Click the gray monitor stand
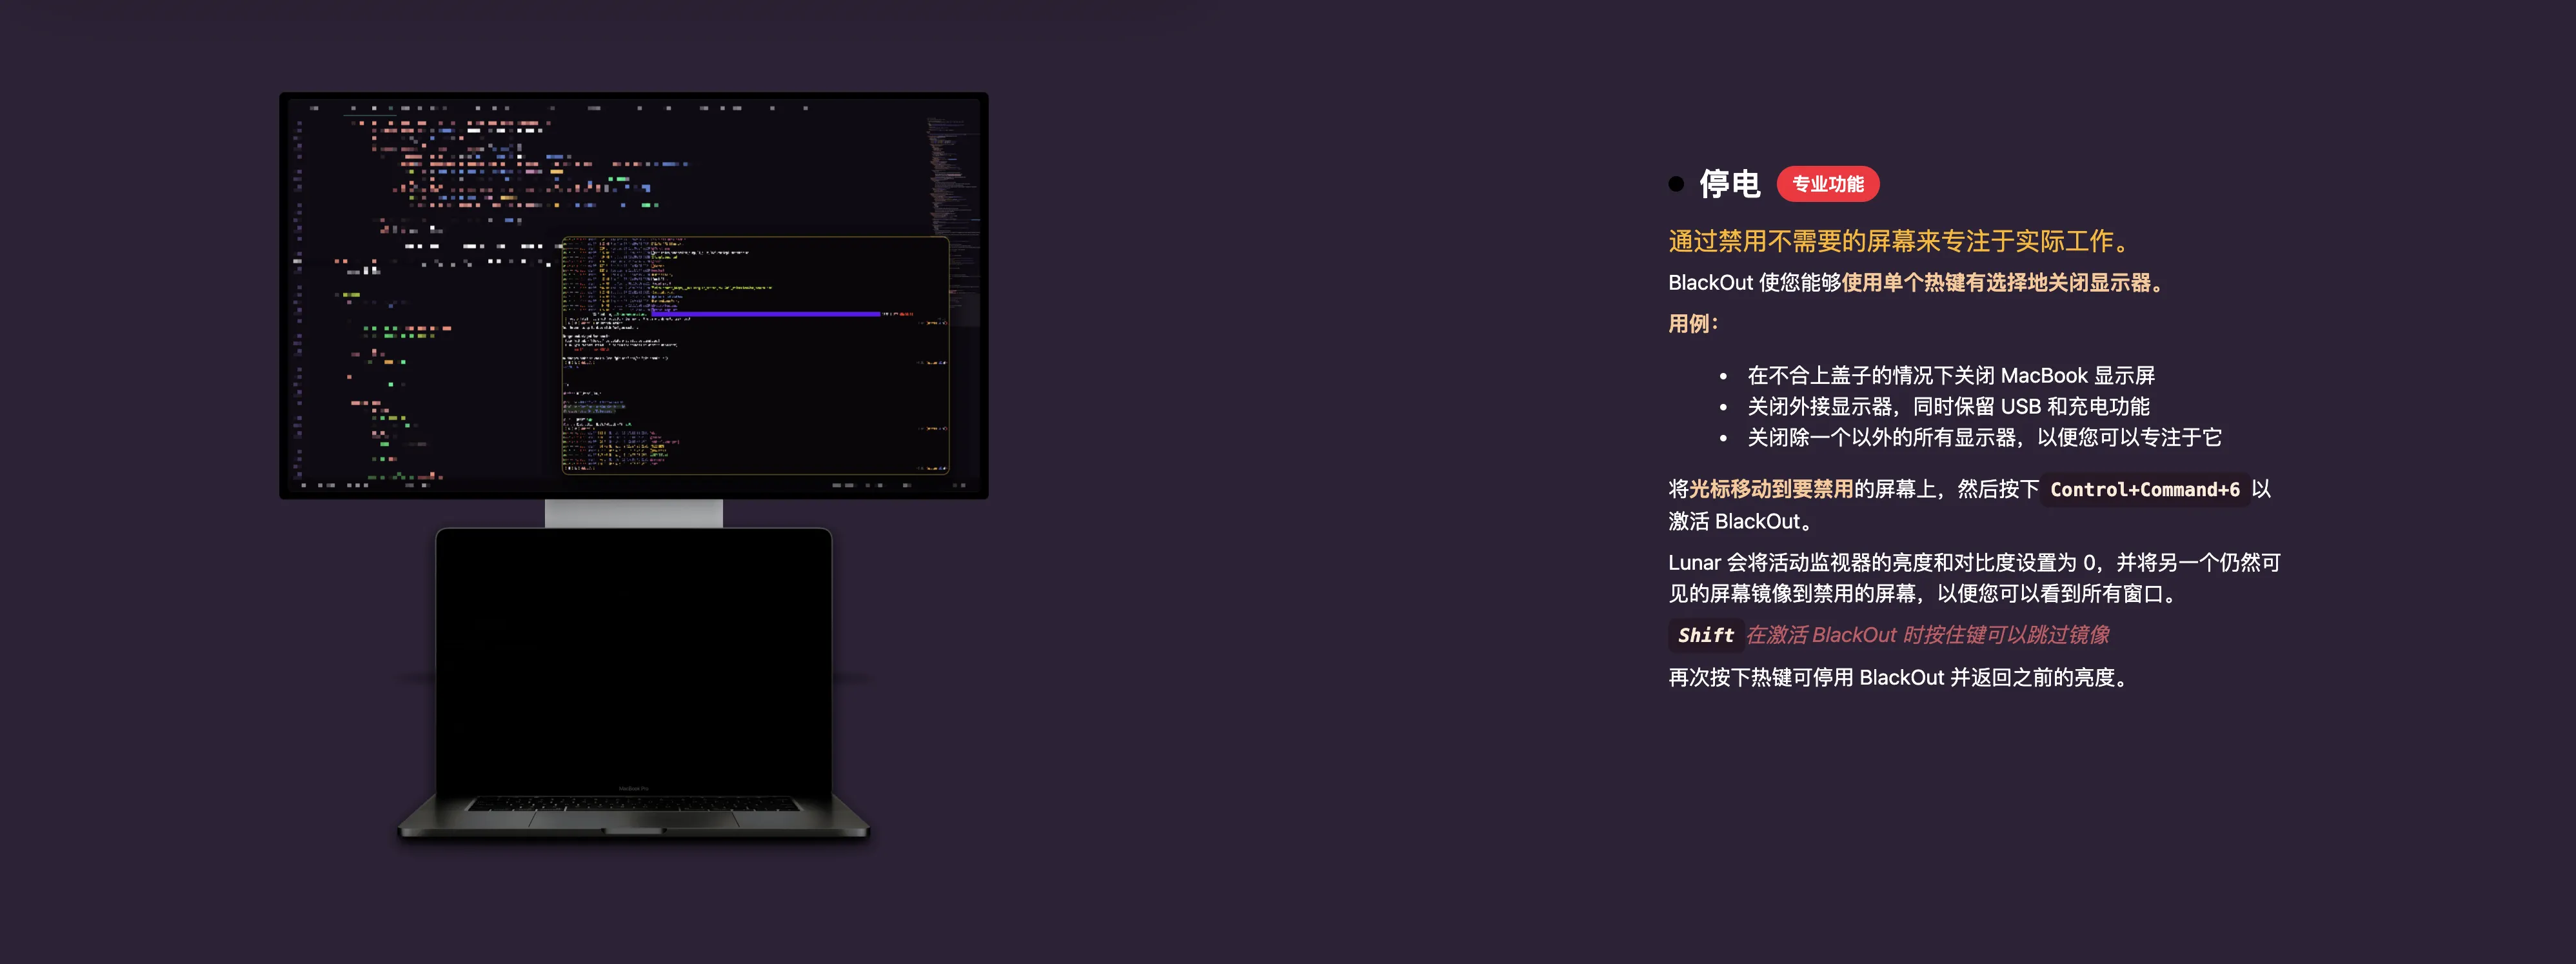The image size is (2576, 964). coord(633,513)
